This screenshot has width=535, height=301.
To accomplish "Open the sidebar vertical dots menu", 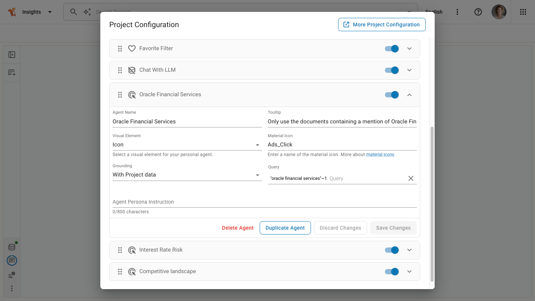I will tap(12, 288).
